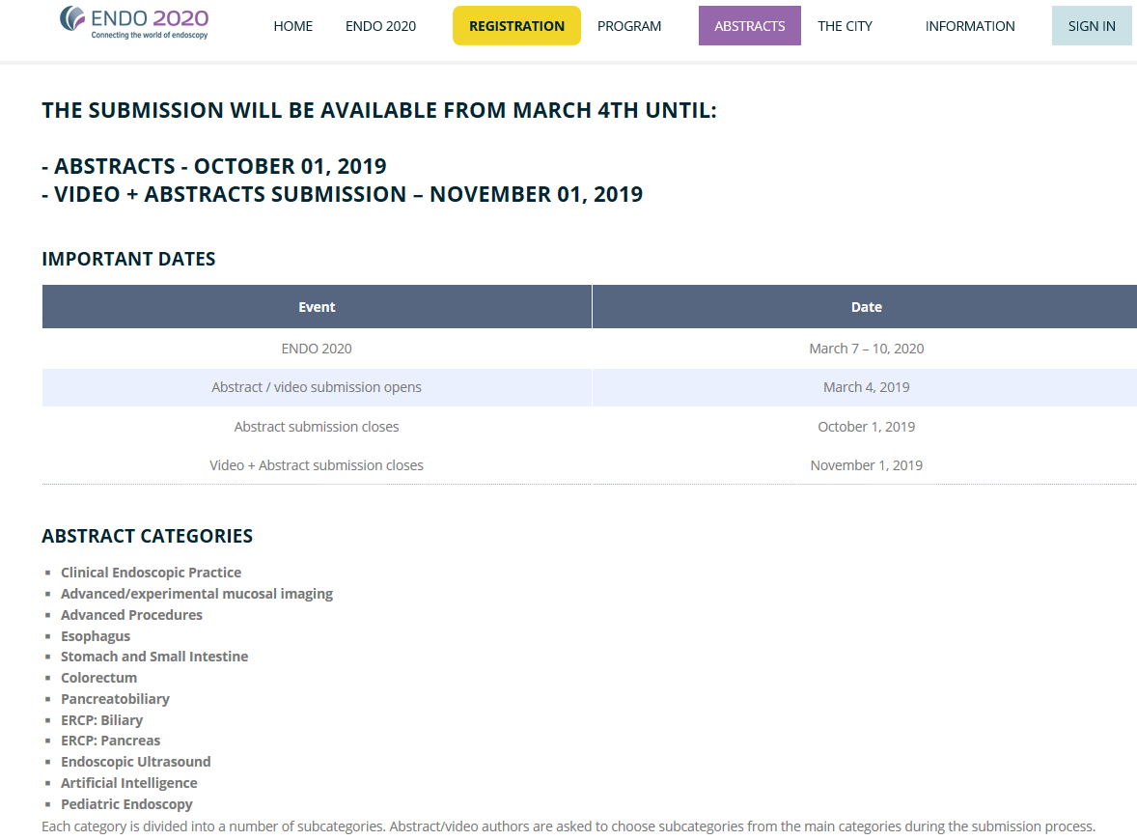
Task: Choose the Endoscopic Ultrasound category
Action: (135, 762)
